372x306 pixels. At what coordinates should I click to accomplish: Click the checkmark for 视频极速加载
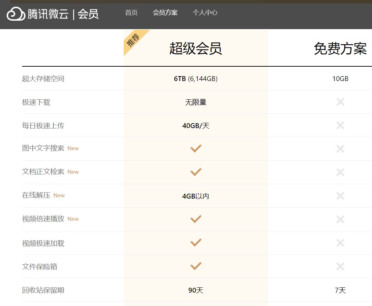(196, 242)
